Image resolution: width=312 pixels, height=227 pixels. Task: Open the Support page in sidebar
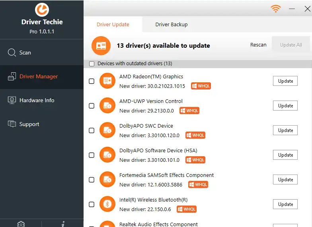[29, 124]
